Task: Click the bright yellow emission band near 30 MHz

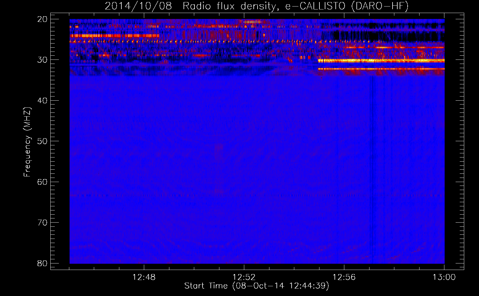Action: pyautogui.click(x=381, y=61)
